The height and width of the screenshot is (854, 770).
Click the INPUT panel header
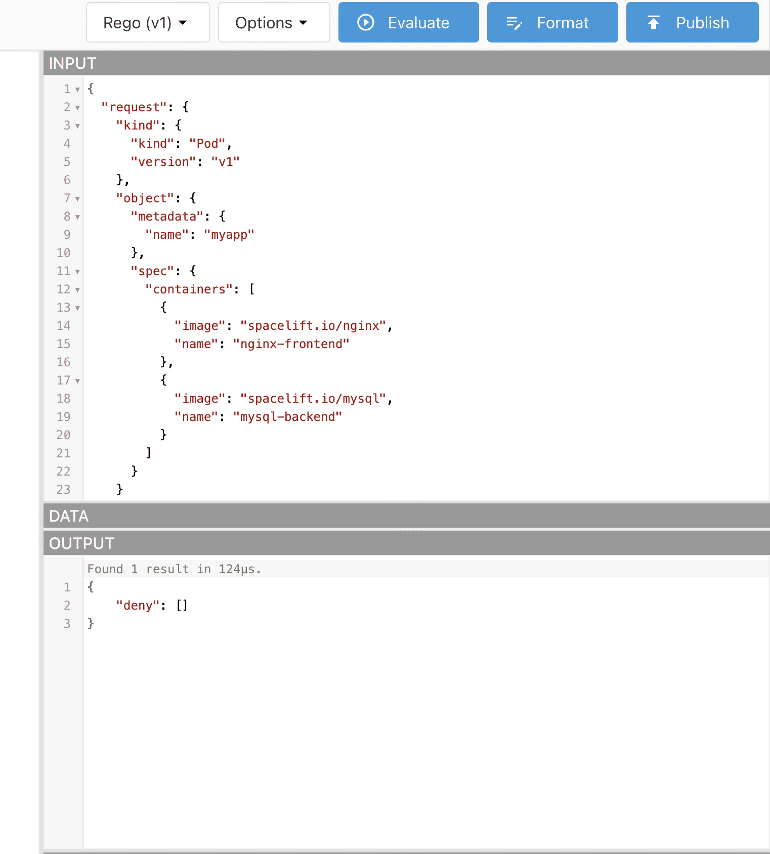72,63
